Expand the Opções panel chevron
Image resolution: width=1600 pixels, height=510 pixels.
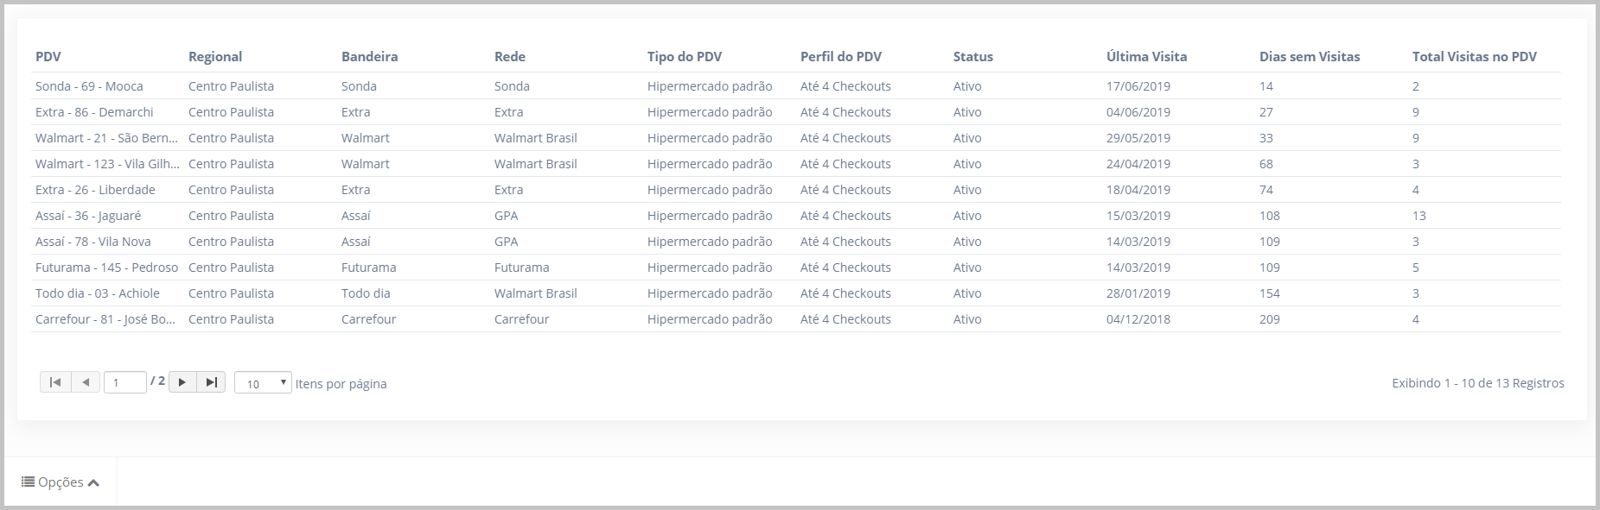click(x=93, y=483)
